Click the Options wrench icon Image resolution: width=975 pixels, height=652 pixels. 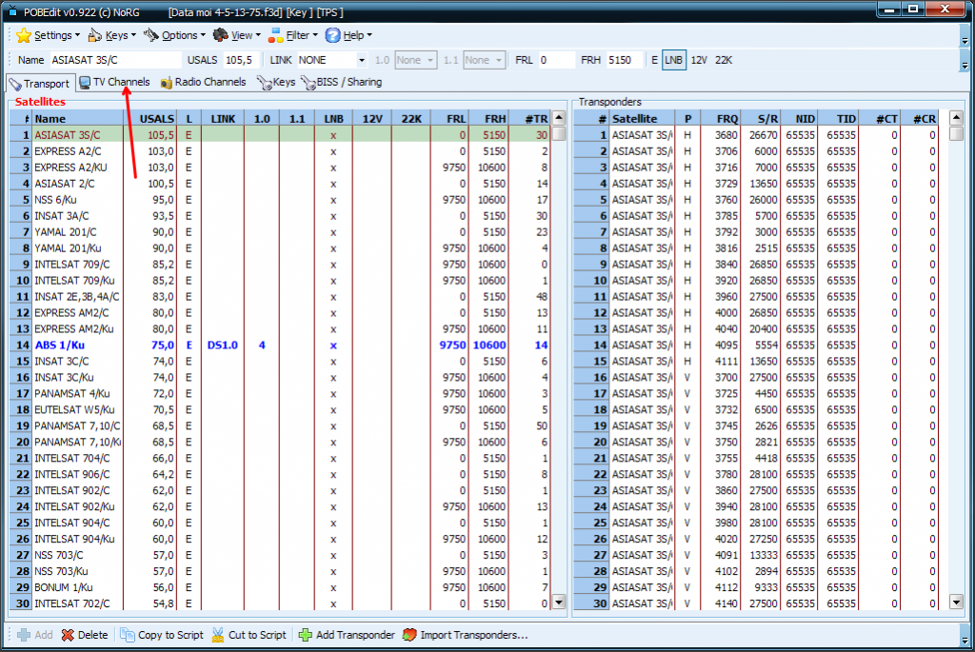pos(151,35)
